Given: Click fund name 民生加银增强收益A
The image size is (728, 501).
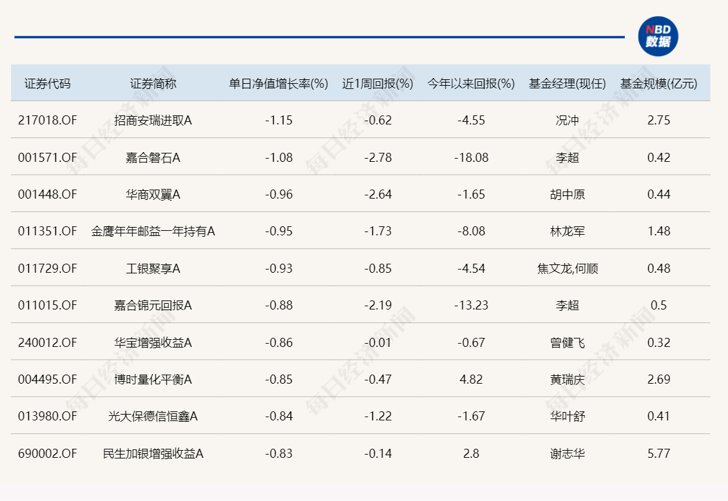Looking at the screenshot, I should tap(153, 453).
